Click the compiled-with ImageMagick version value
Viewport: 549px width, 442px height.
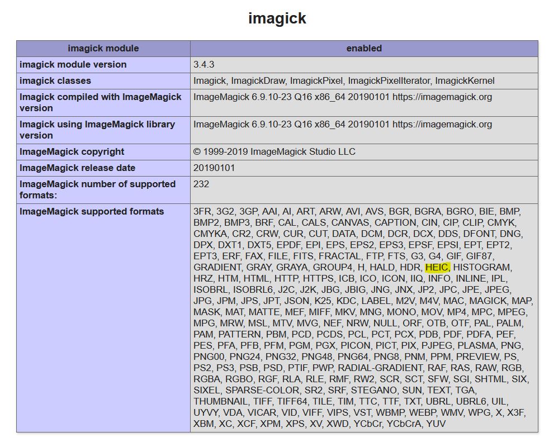[342, 97]
